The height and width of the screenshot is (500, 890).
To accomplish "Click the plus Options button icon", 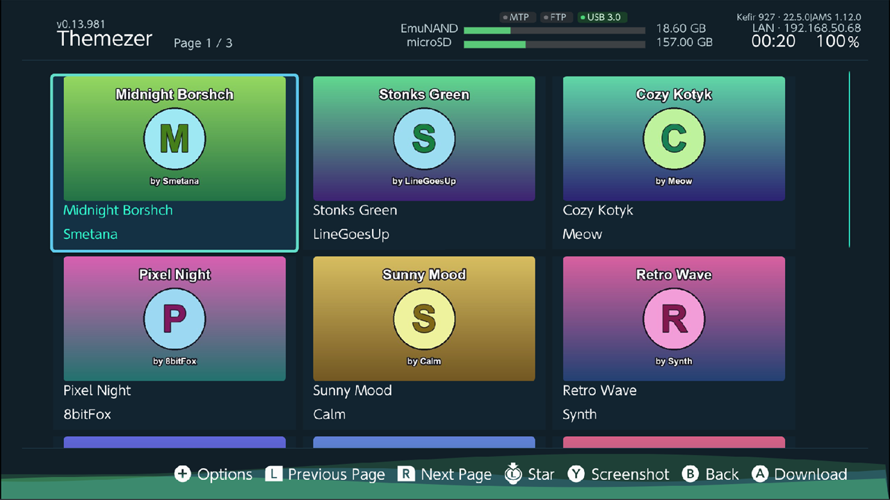I will (182, 474).
